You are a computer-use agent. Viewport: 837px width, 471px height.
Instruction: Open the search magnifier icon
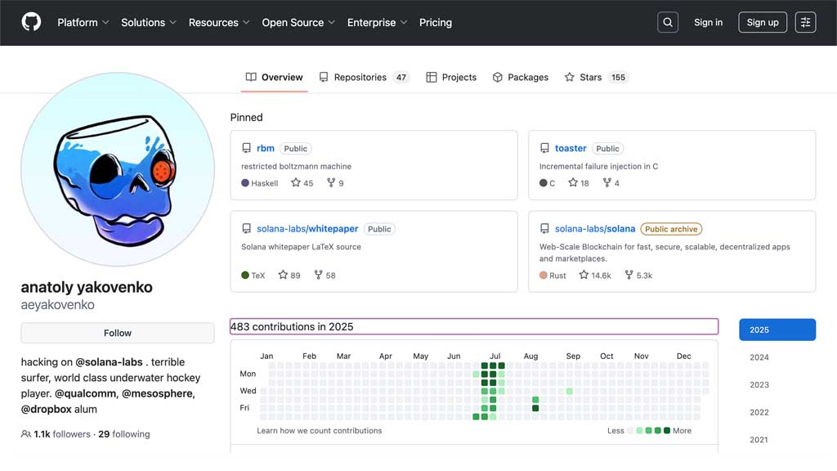(668, 22)
